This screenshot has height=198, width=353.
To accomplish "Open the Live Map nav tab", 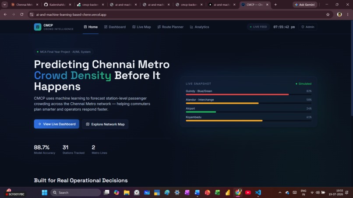I will click(x=141, y=27).
